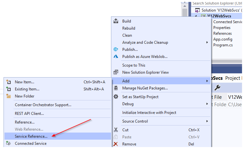Click the Build icon in context menu
Image resolution: width=243 pixels, height=148 pixels.
pyautogui.click(x=116, y=21)
